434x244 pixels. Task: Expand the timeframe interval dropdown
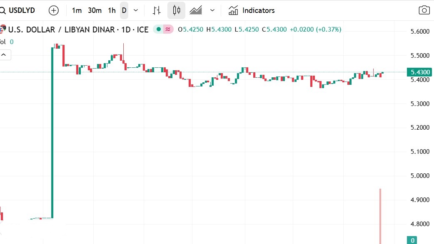pyautogui.click(x=135, y=10)
